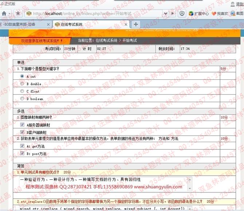This screenshot has width=244, height=211.
Task: Open a new tab with plus button
Action: 136,24
